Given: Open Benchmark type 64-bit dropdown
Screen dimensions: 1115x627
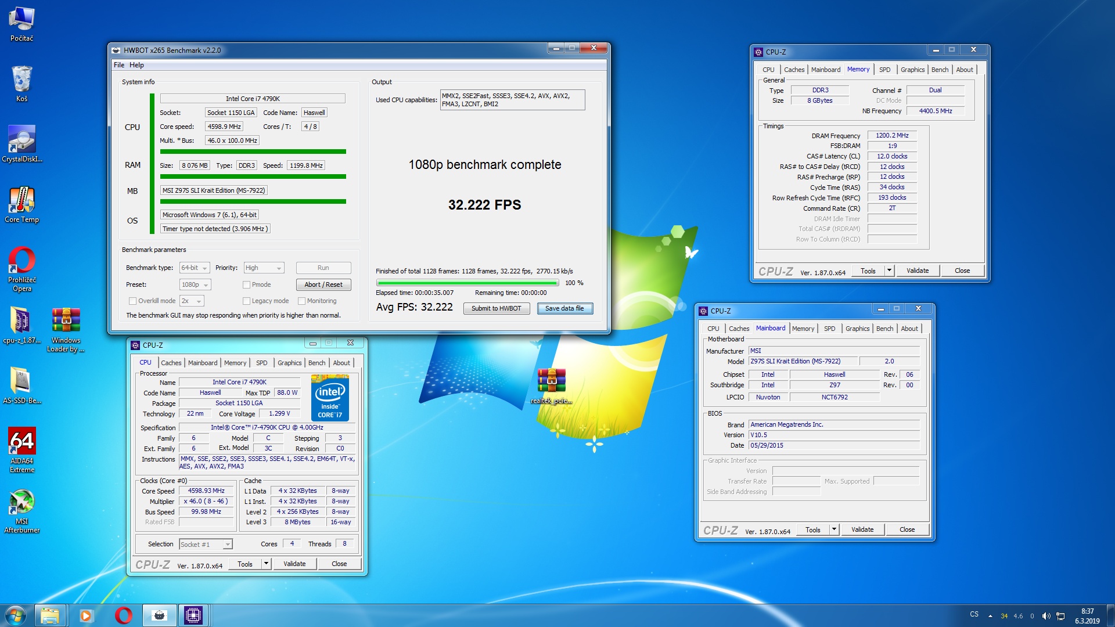Looking at the screenshot, I should point(194,268).
